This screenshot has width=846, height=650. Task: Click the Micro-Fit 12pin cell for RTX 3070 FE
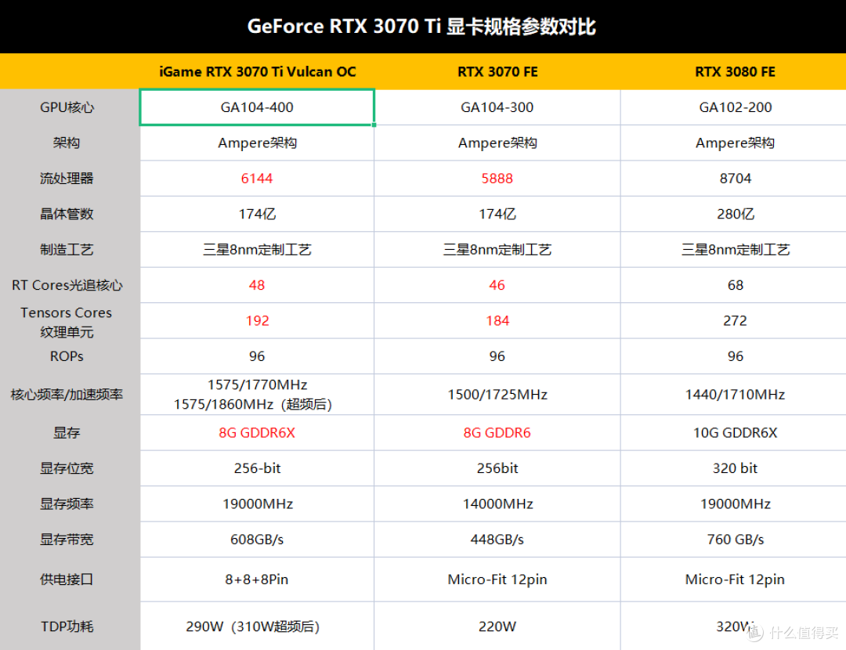[x=497, y=579]
